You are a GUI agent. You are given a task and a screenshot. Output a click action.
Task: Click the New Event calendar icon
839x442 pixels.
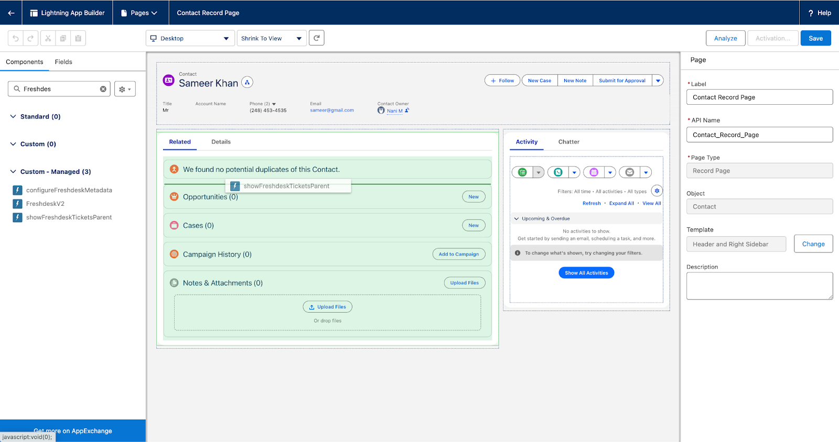point(594,172)
